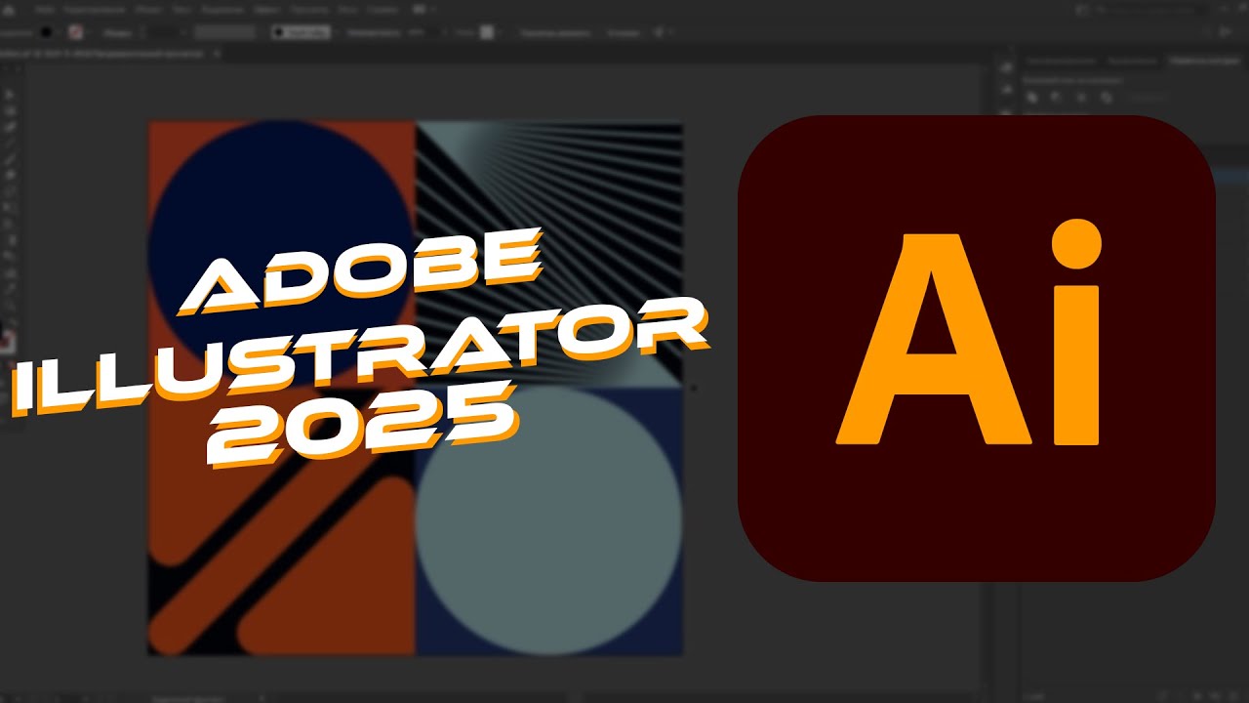Close the open document tab
This screenshot has height=703, width=1249.
pyautogui.click(x=217, y=54)
